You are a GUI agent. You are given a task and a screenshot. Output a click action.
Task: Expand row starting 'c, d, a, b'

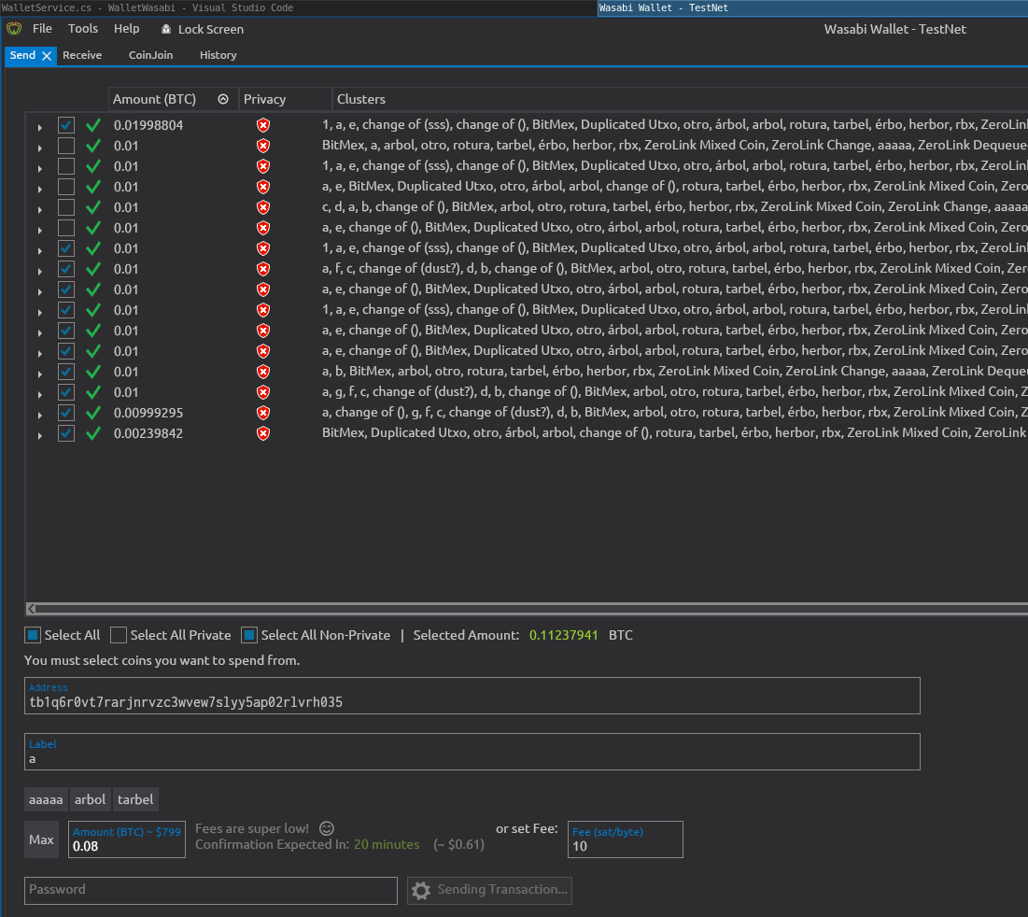click(40, 209)
